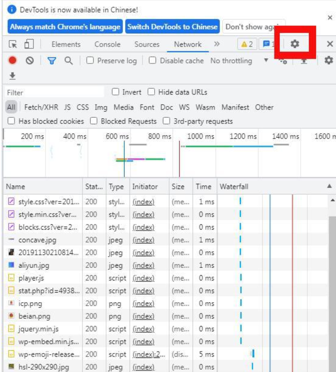Open initiator link for wp-emoji-release row
Screen dimensions: 336x372
point(149,354)
